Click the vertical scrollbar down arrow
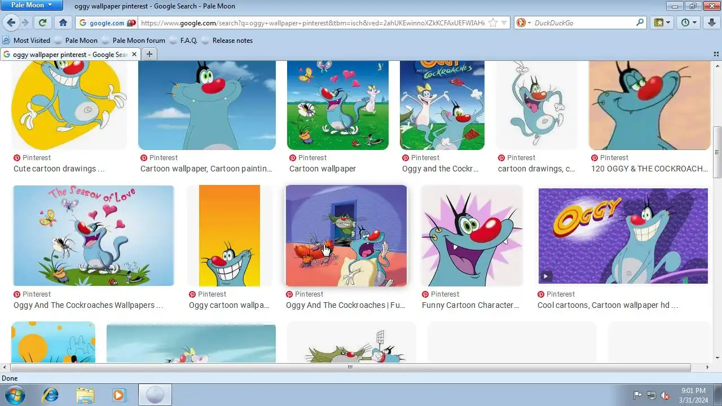This screenshot has height=406, width=722. coord(717,358)
